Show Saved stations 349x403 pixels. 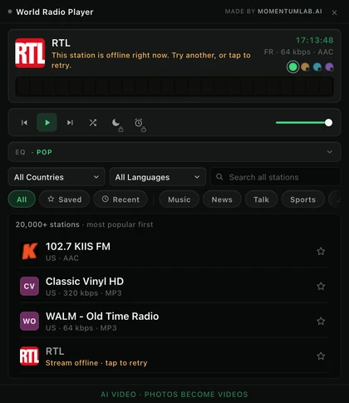65,199
